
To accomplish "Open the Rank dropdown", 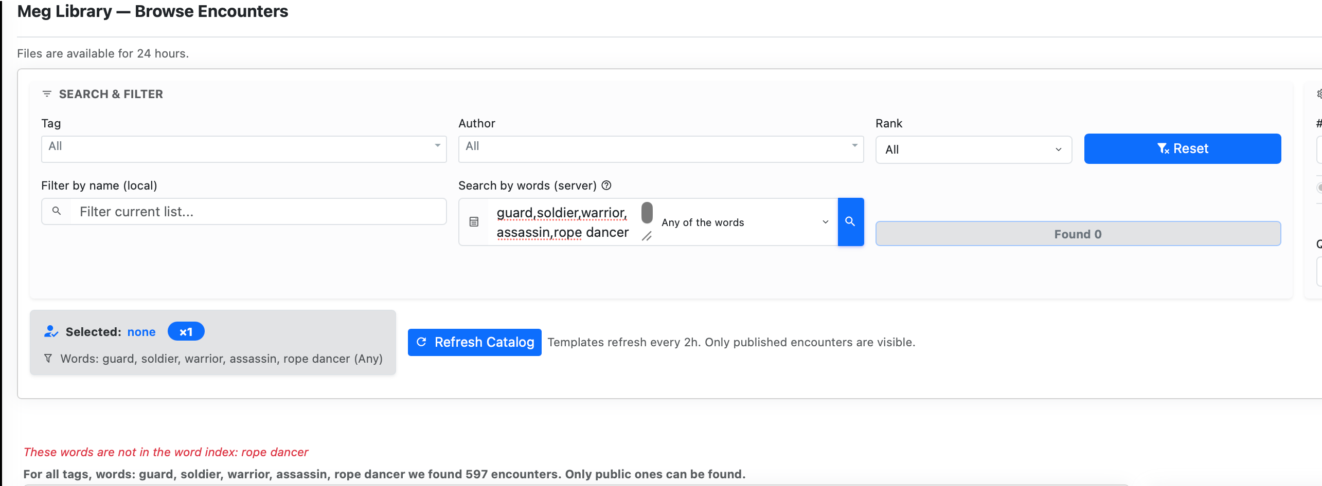I will tap(973, 149).
